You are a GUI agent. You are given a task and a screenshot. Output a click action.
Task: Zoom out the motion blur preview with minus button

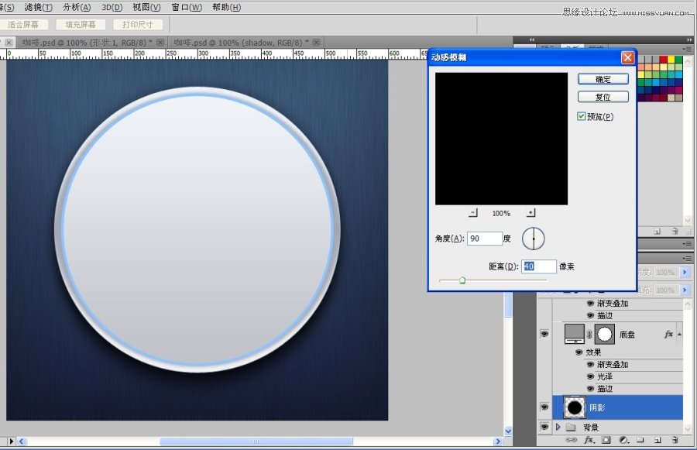click(x=473, y=213)
